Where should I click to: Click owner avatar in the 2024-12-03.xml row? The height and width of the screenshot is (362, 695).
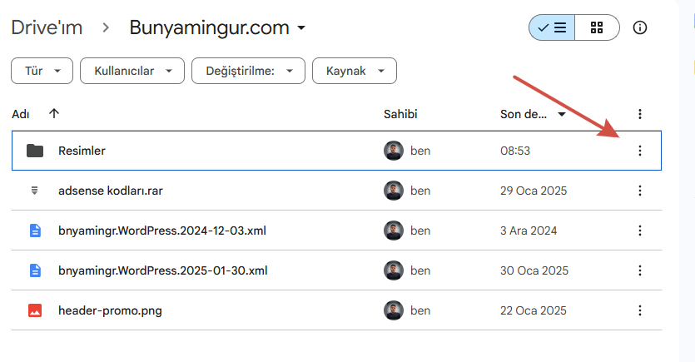(x=393, y=231)
